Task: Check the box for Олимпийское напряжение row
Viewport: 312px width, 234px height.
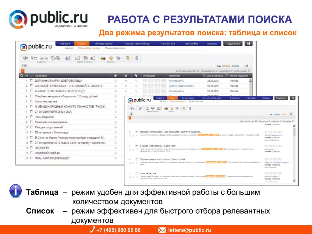Action: point(31,122)
